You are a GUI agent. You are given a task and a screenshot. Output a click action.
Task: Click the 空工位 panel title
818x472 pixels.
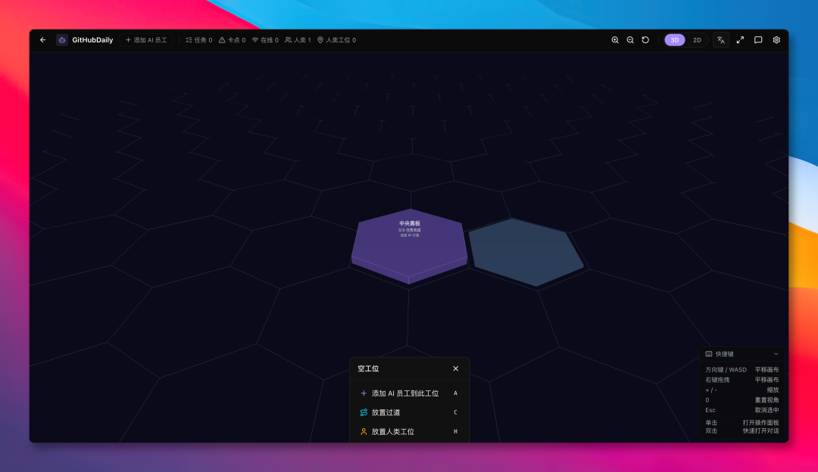tap(368, 369)
